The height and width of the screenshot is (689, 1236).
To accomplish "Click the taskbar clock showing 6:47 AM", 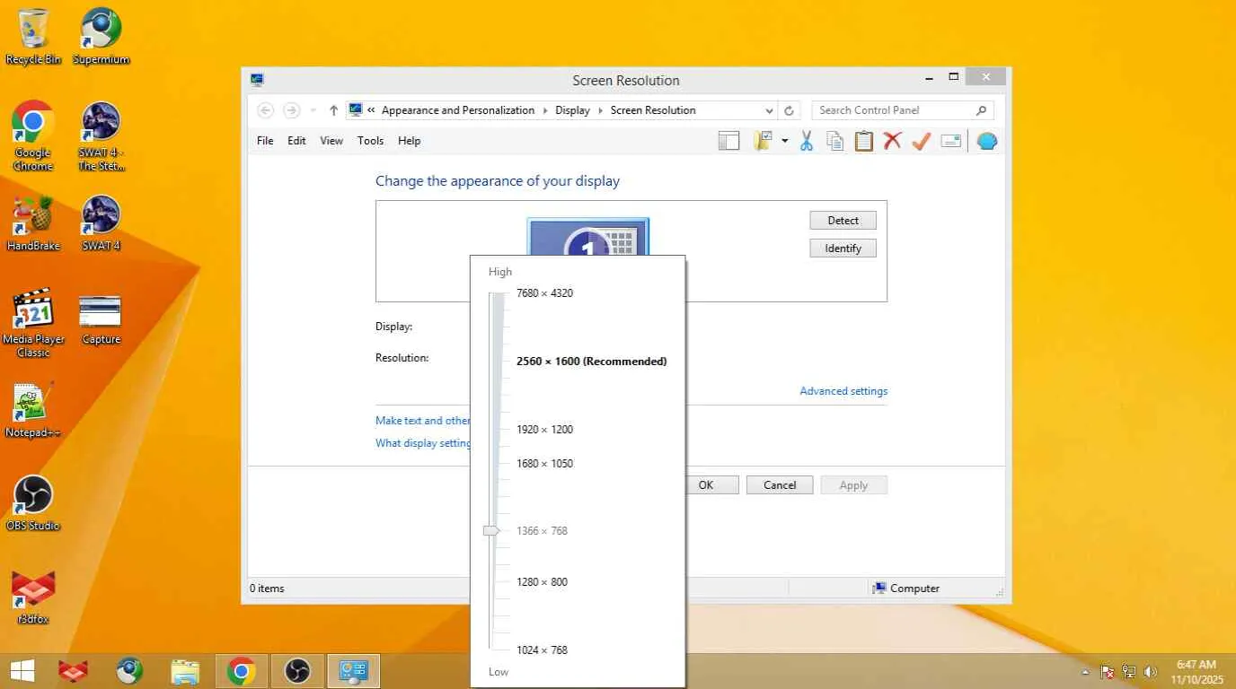I will (1196, 672).
